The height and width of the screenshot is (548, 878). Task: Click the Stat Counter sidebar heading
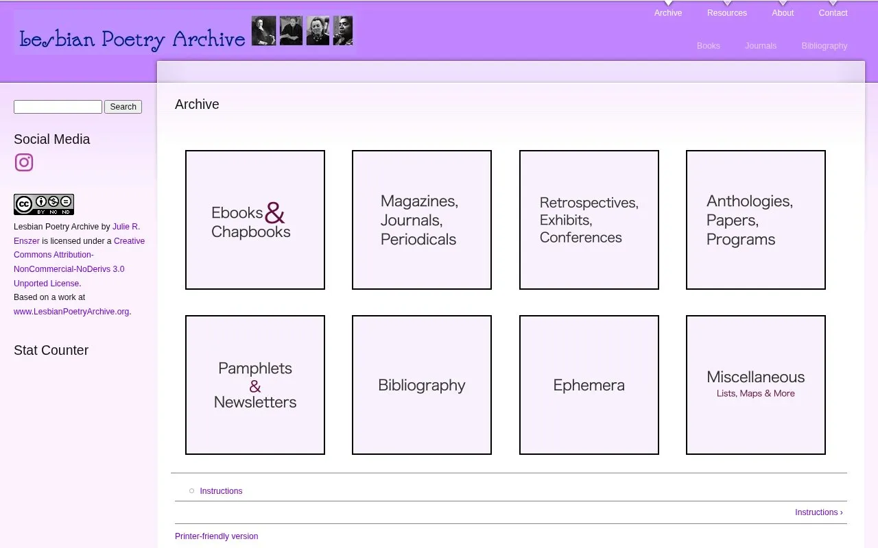[51, 350]
